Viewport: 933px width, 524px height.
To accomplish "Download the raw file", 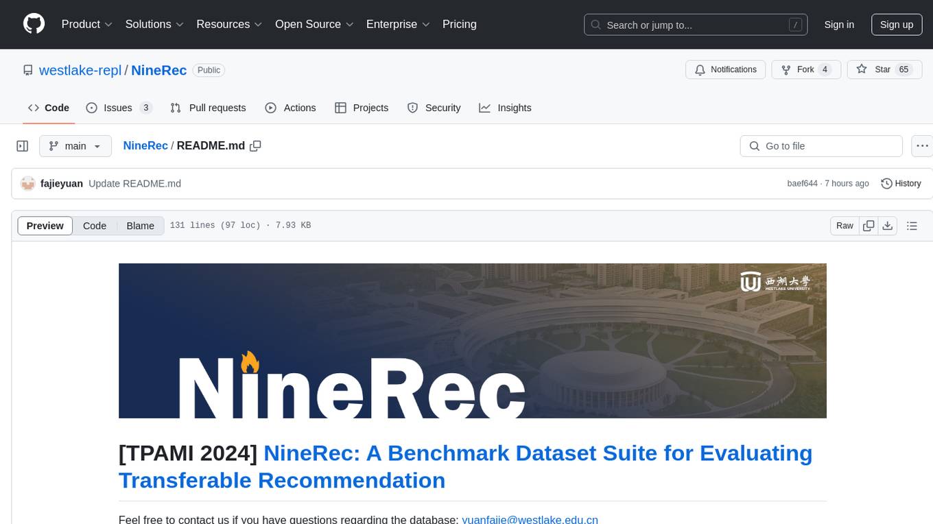I will pos(887,226).
